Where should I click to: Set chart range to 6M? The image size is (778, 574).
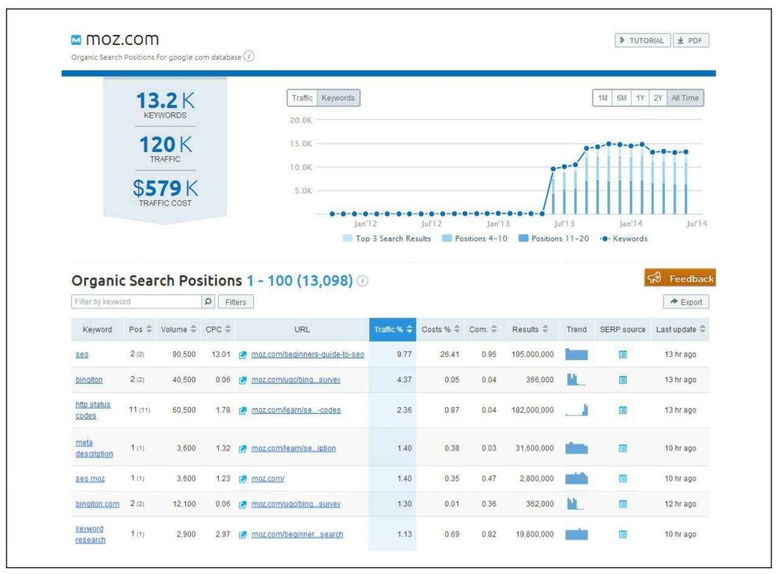click(x=622, y=98)
